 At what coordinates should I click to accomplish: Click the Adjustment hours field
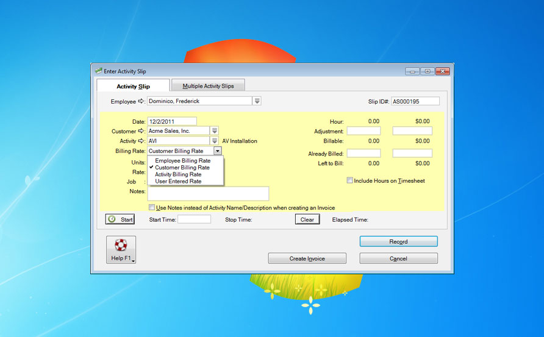pyautogui.click(x=363, y=130)
